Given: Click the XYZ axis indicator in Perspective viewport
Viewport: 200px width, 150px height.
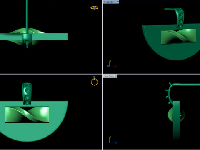Looking at the screenshot, I should [112, 64].
